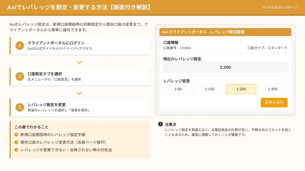
Task: Click the step 1 number badge
Action: 20,46
